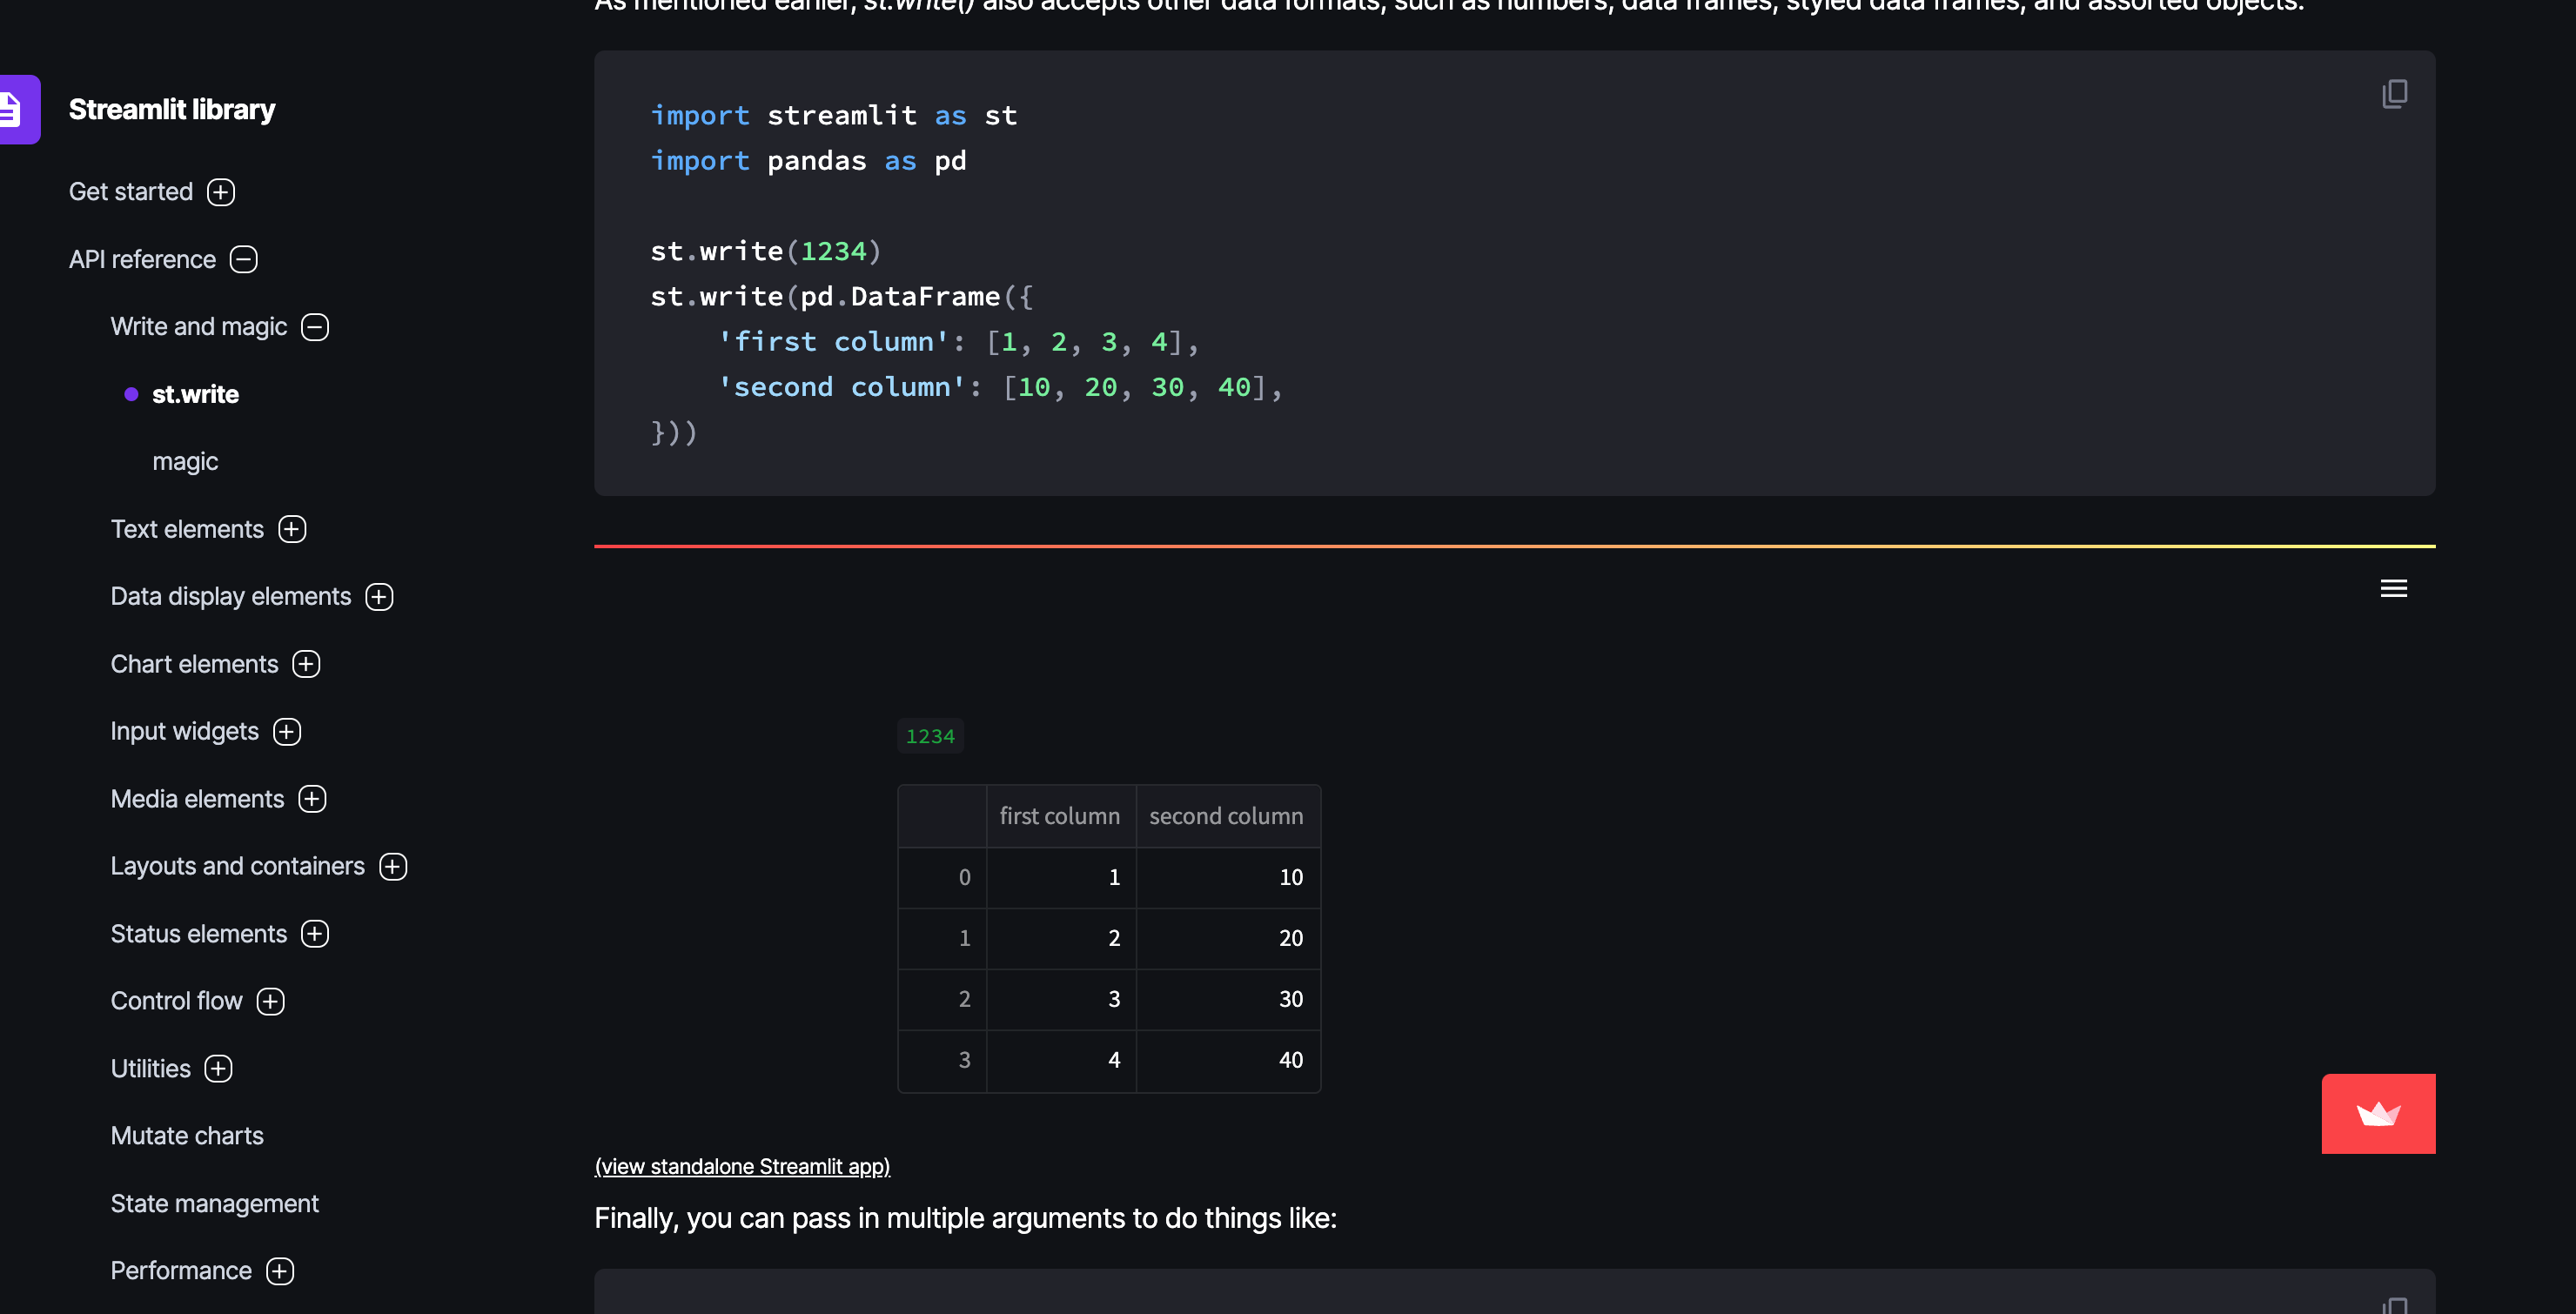
Task: Select table cell with value 30
Action: pos(1228,999)
